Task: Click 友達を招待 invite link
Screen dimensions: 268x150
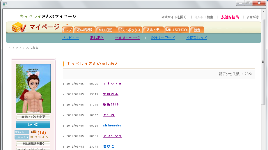Action: [x=230, y=17]
